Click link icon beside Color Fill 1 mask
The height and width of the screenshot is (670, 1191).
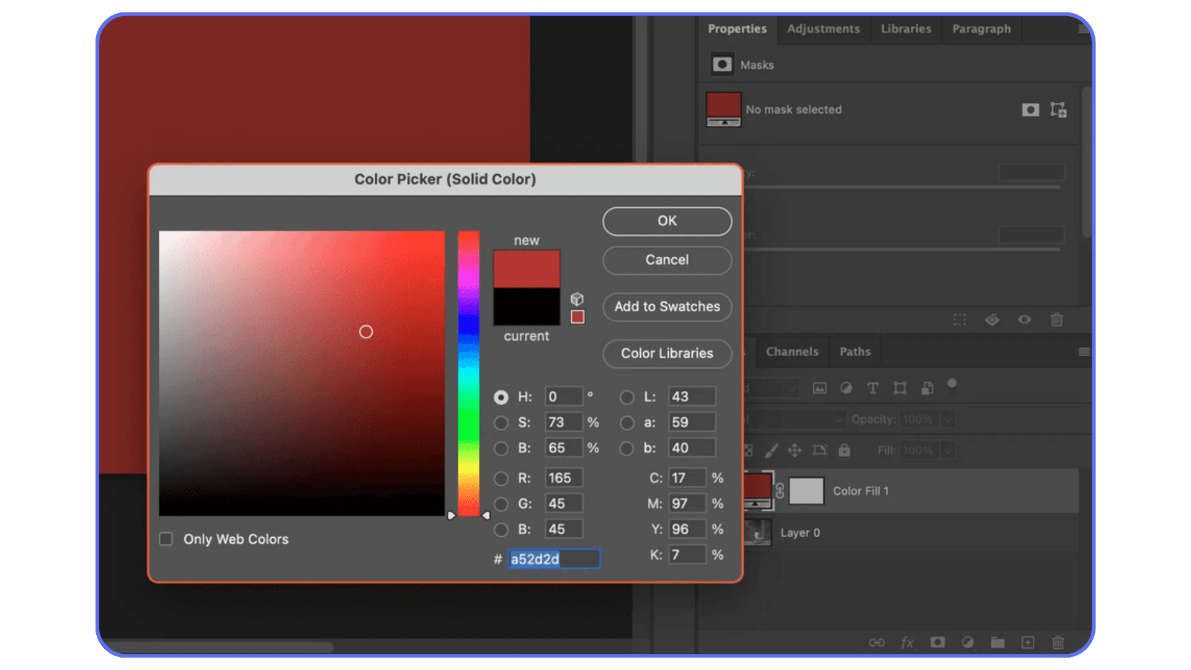pos(780,491)
